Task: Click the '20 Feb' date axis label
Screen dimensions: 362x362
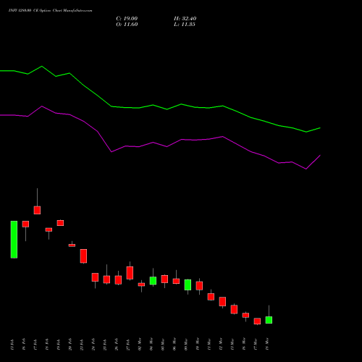Action: (70, 345)
